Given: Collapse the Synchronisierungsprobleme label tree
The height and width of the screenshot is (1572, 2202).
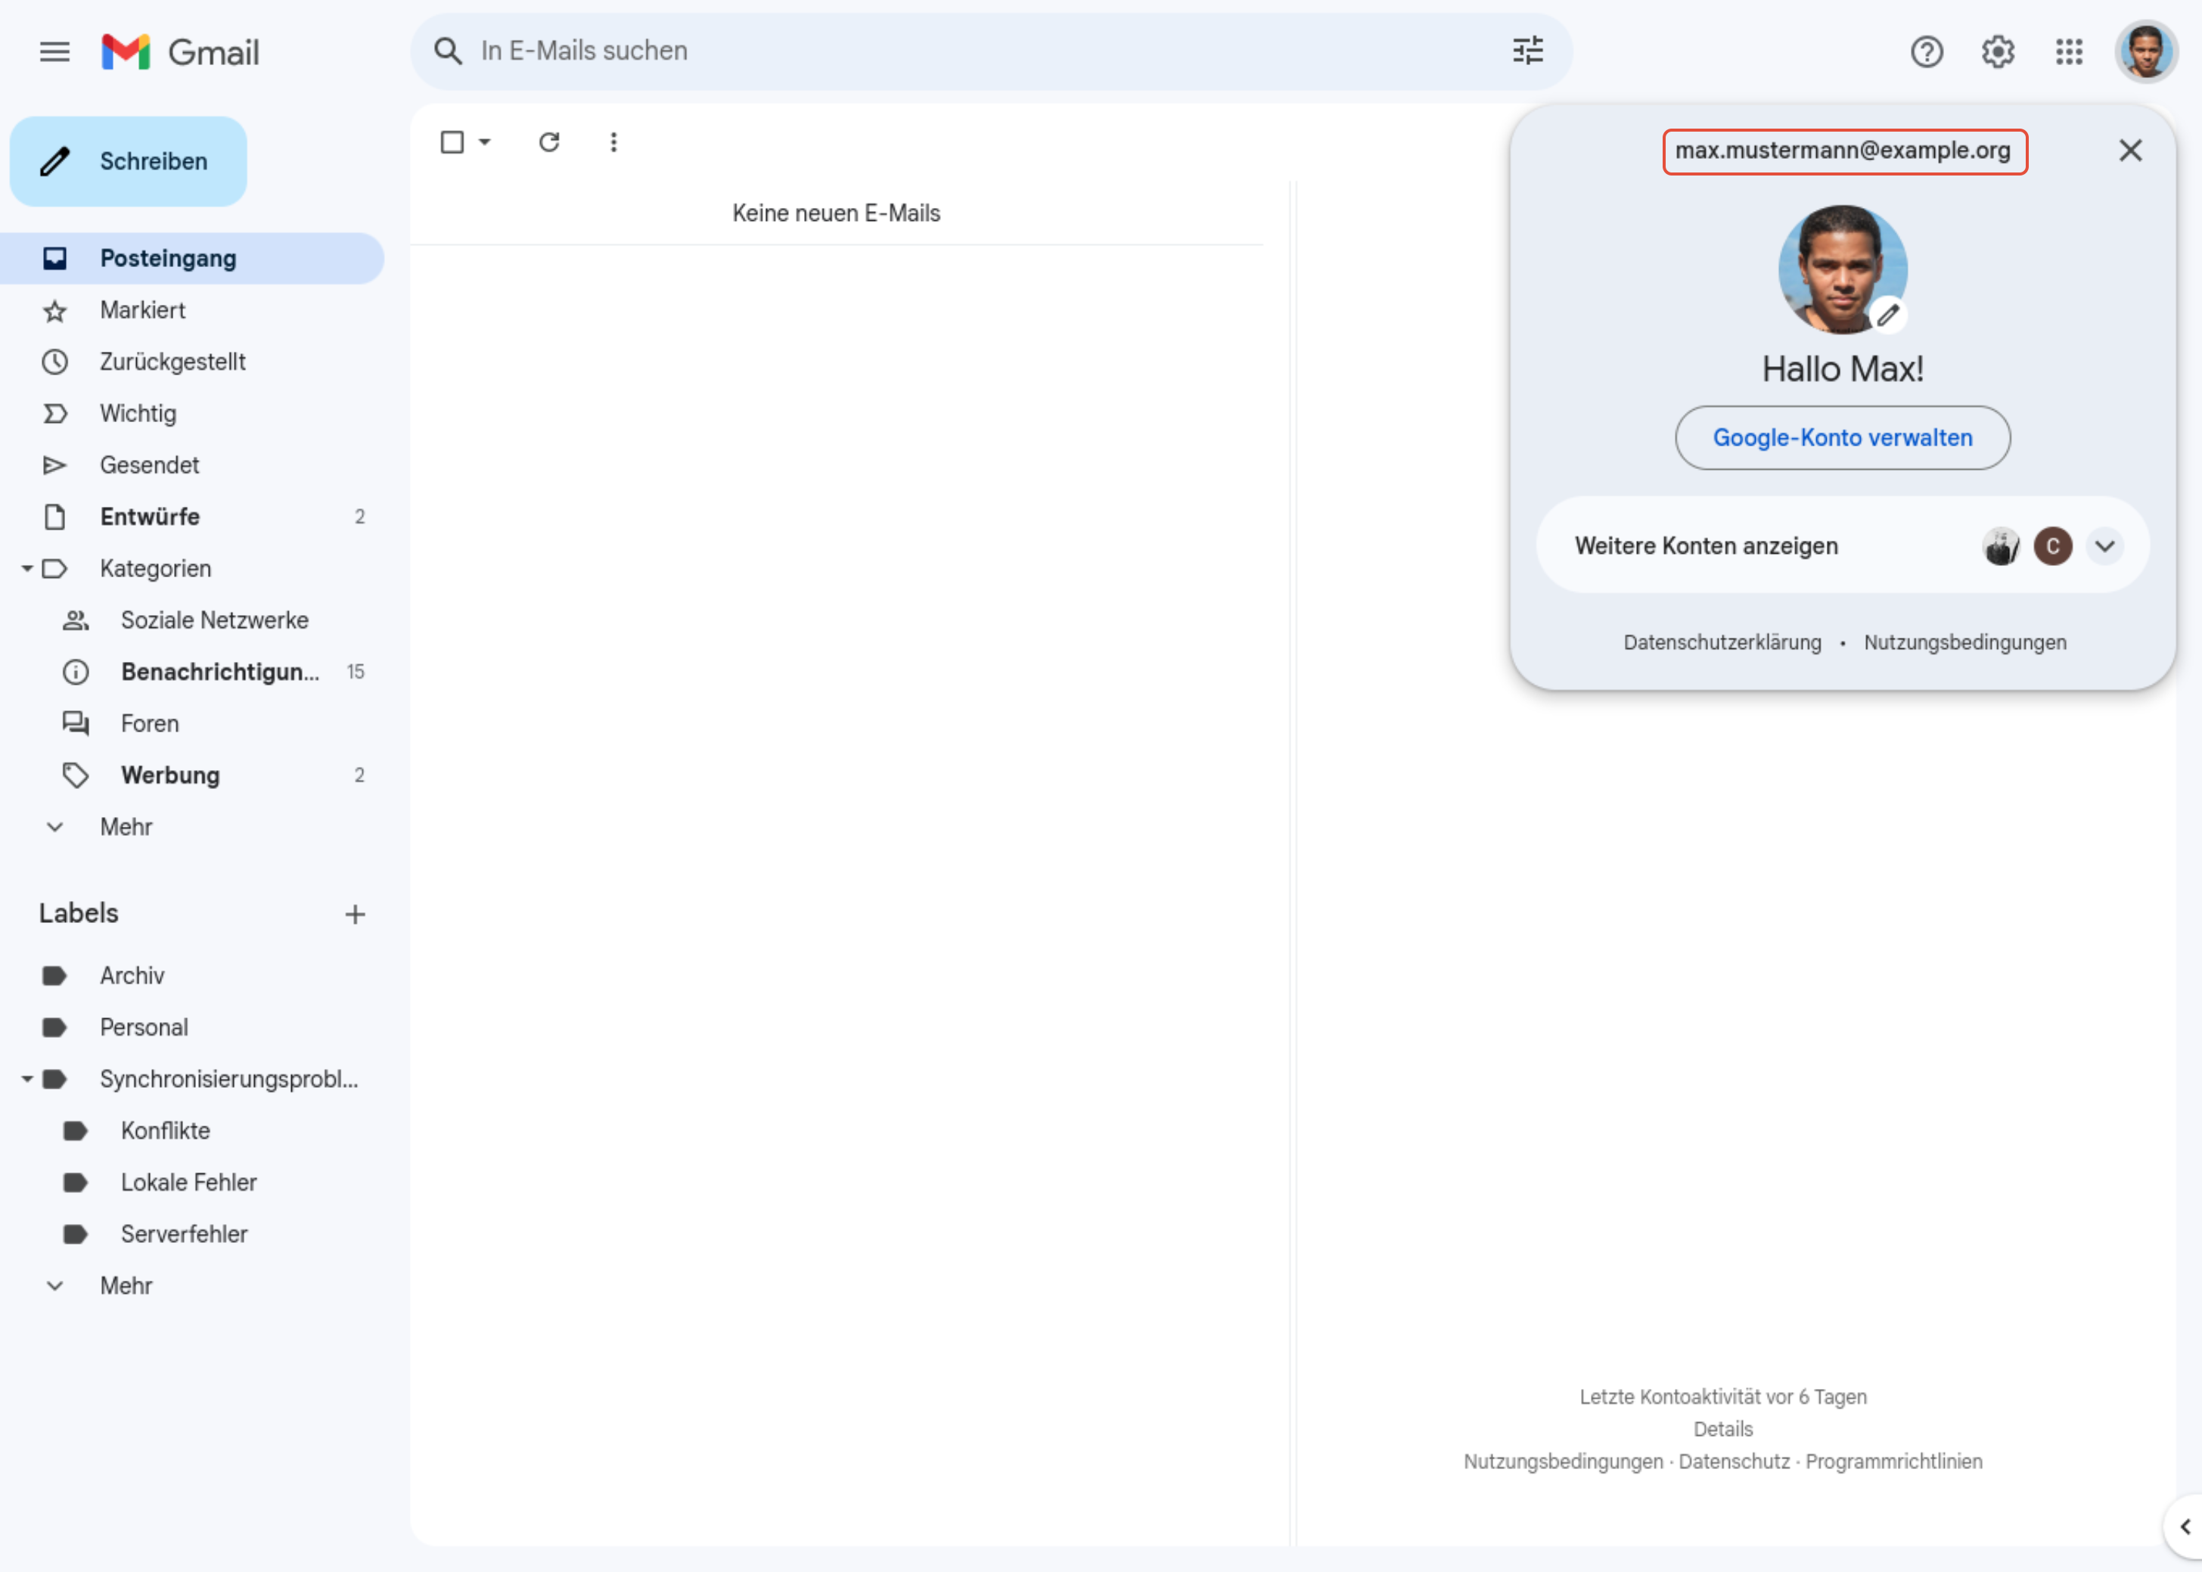Looking at the screenshot, I should tap(27, 1078).
